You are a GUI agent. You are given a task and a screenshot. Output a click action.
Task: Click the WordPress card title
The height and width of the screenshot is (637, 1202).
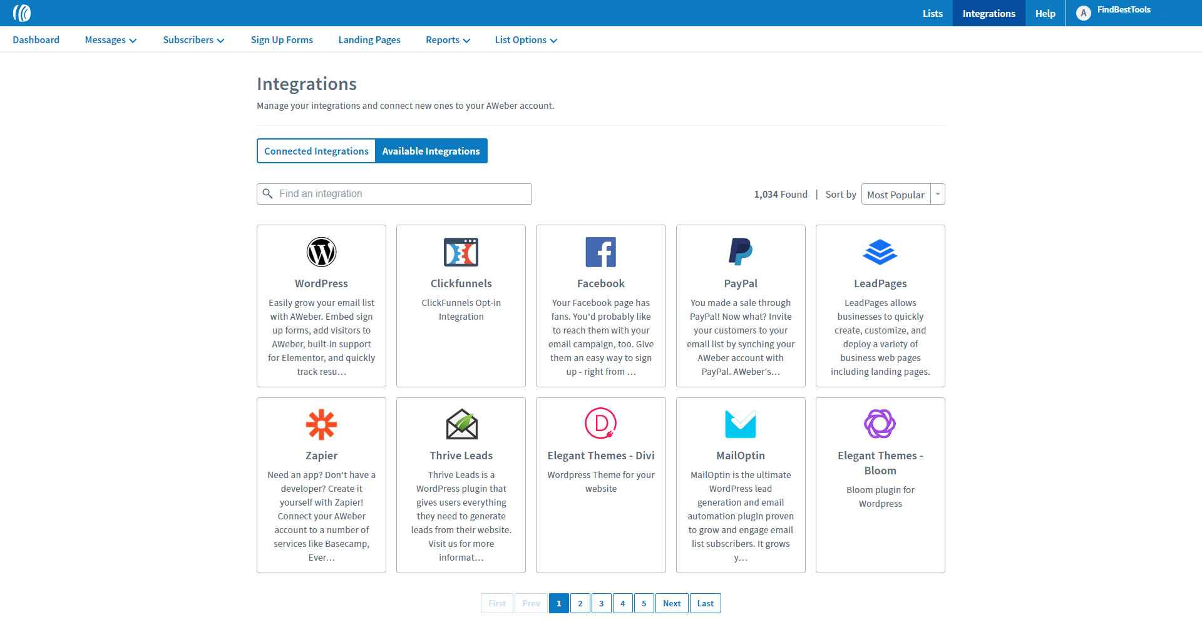tap(321, 283)
